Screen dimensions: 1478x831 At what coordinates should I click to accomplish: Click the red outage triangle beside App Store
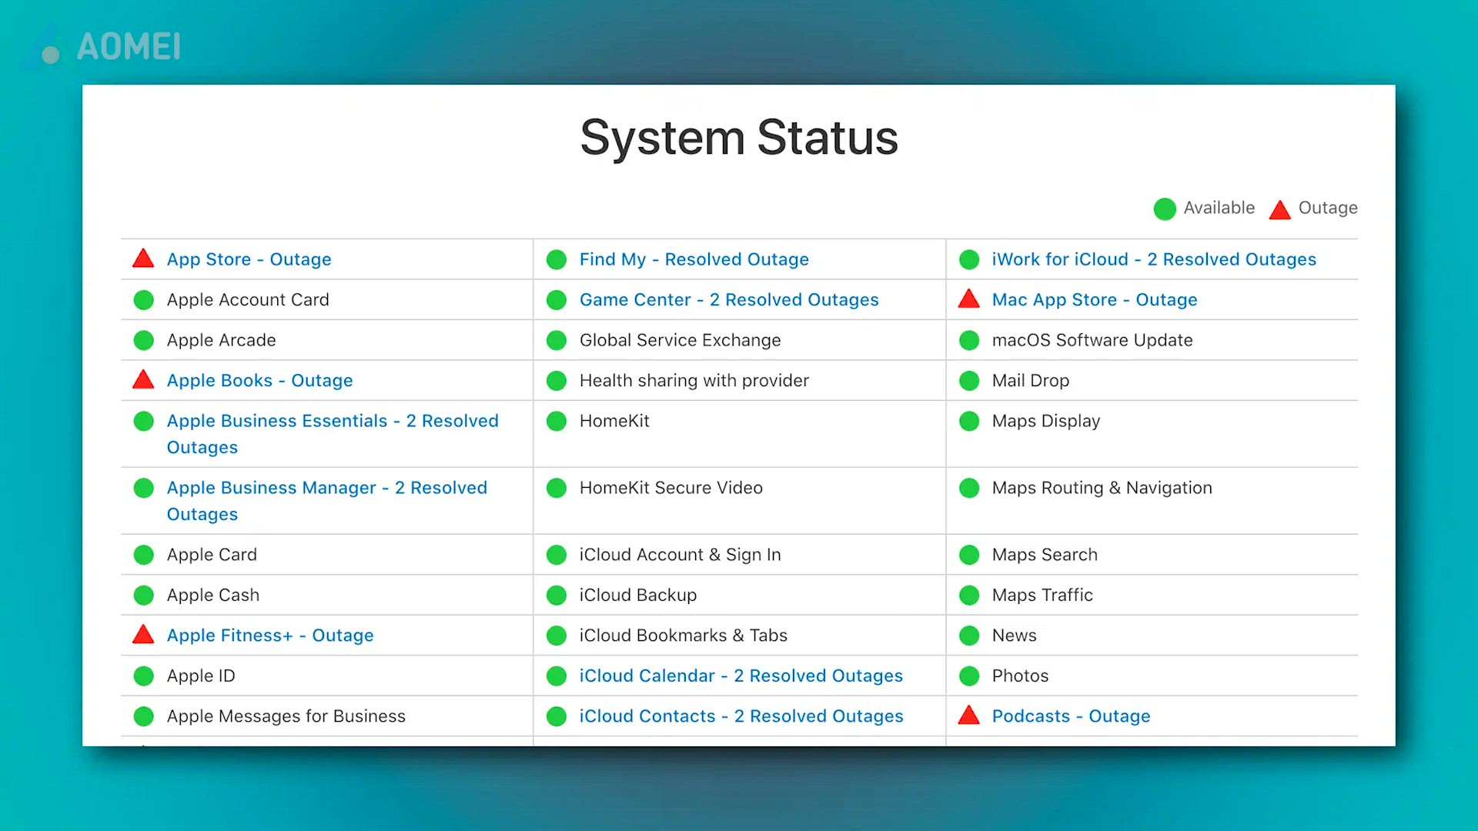(x=143, y=259)
